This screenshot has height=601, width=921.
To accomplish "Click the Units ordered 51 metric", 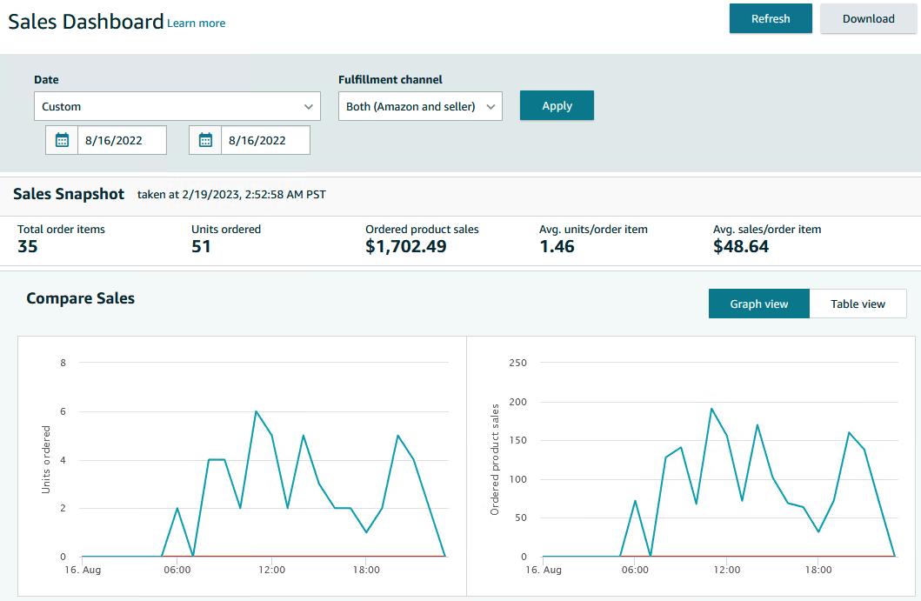I will coord(202,247).
